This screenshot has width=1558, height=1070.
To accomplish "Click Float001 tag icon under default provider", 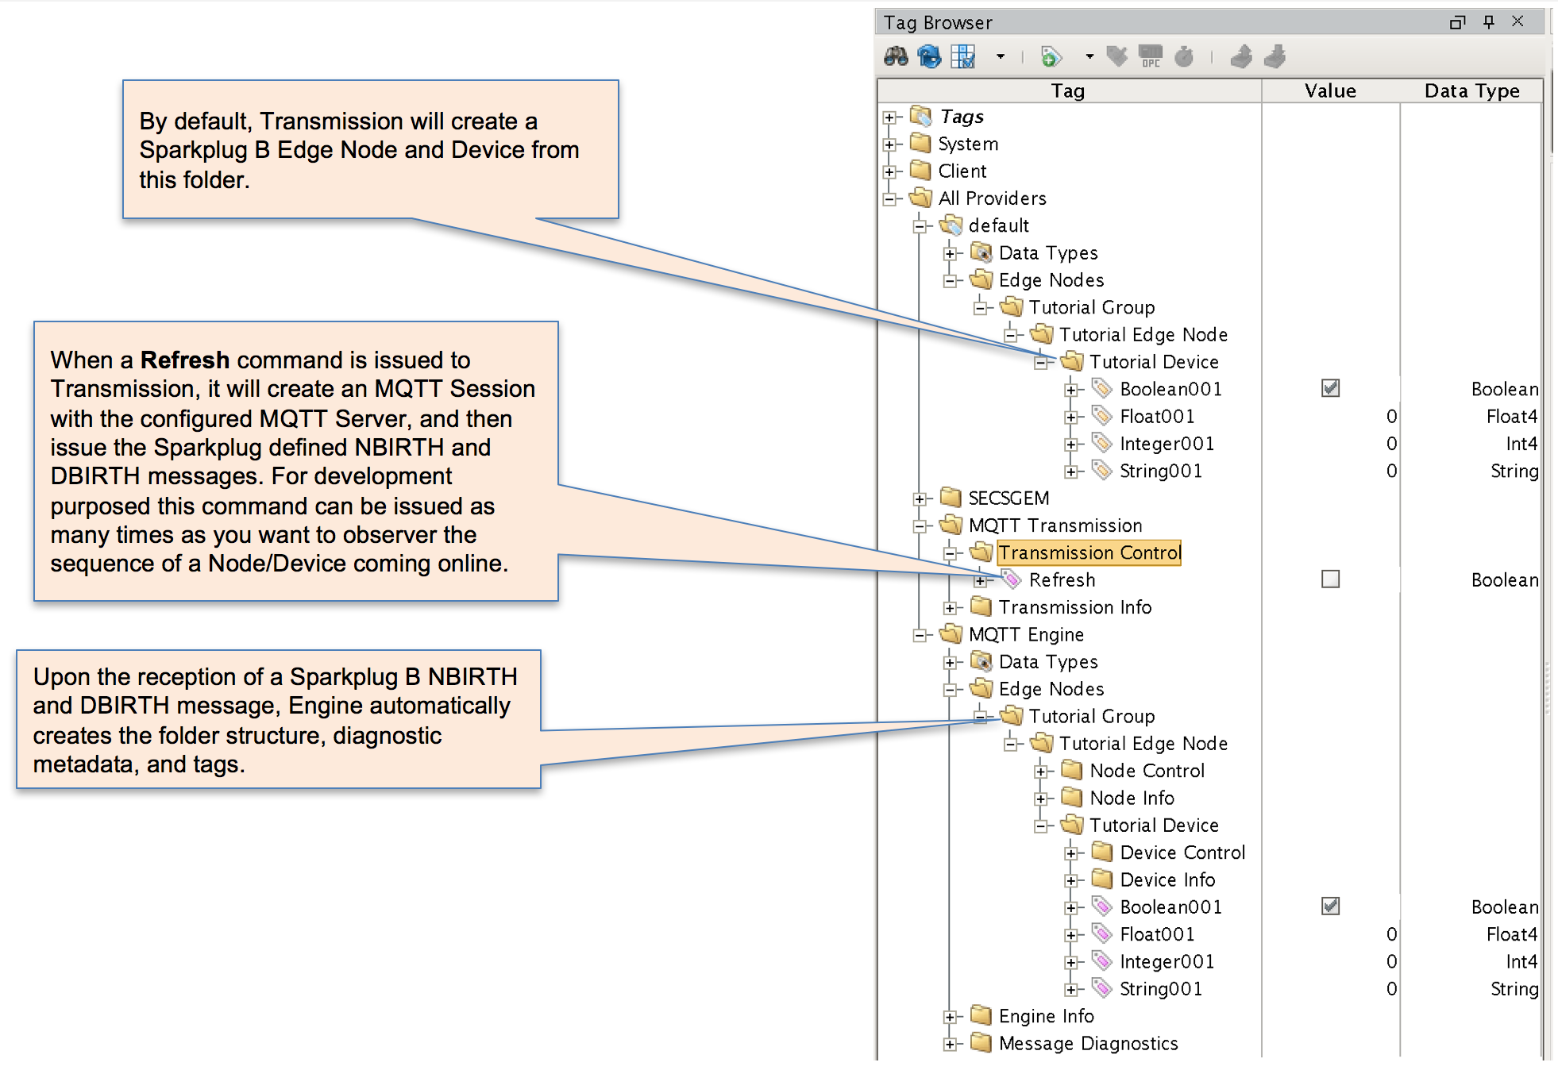I will [x=1102, y=416].
